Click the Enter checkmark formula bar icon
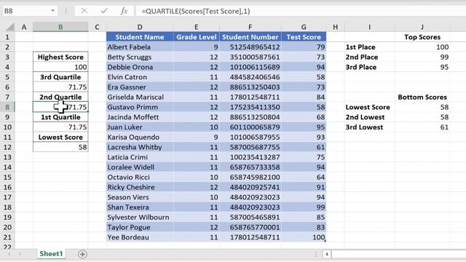Screen dimensions: 466x262 [x=104, y=11]
